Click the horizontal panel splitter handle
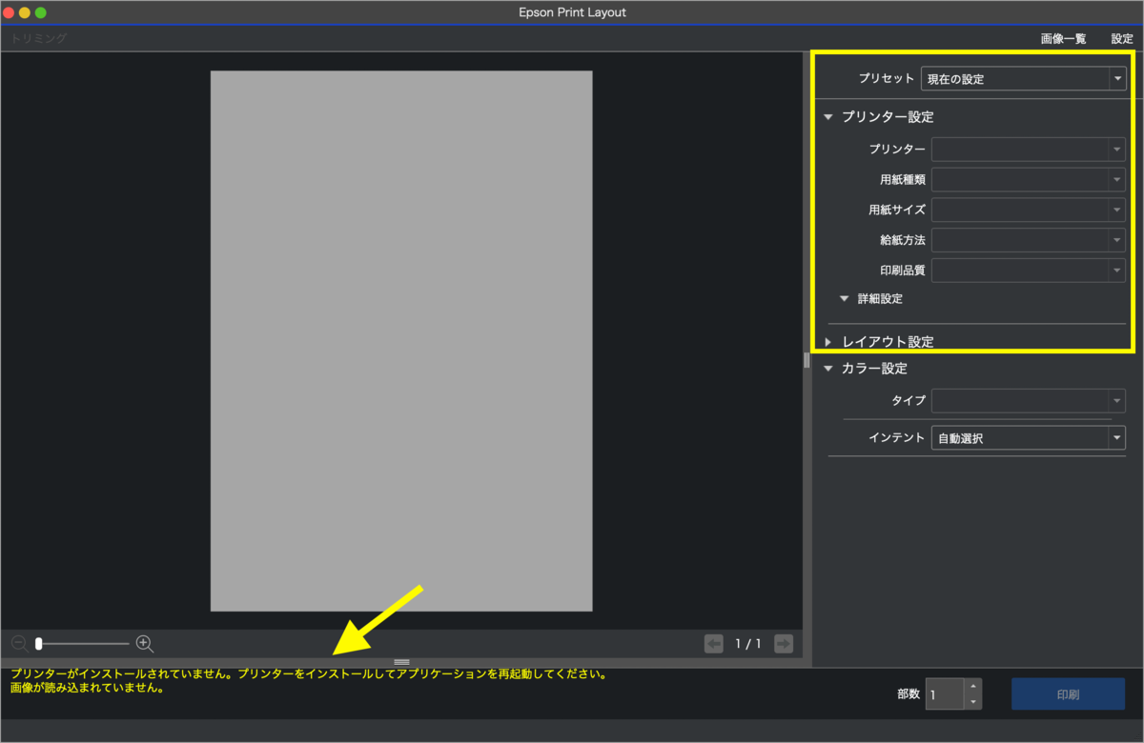This screenshot has height=743, width=1144. [x=401, y=661]
